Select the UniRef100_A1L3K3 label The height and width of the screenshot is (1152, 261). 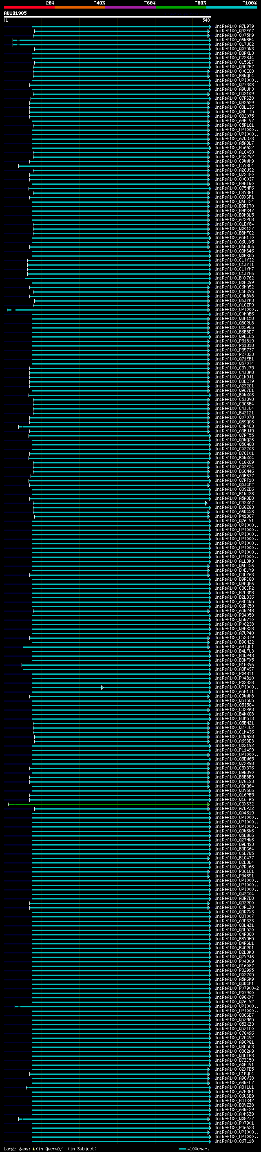pos(234,561)
